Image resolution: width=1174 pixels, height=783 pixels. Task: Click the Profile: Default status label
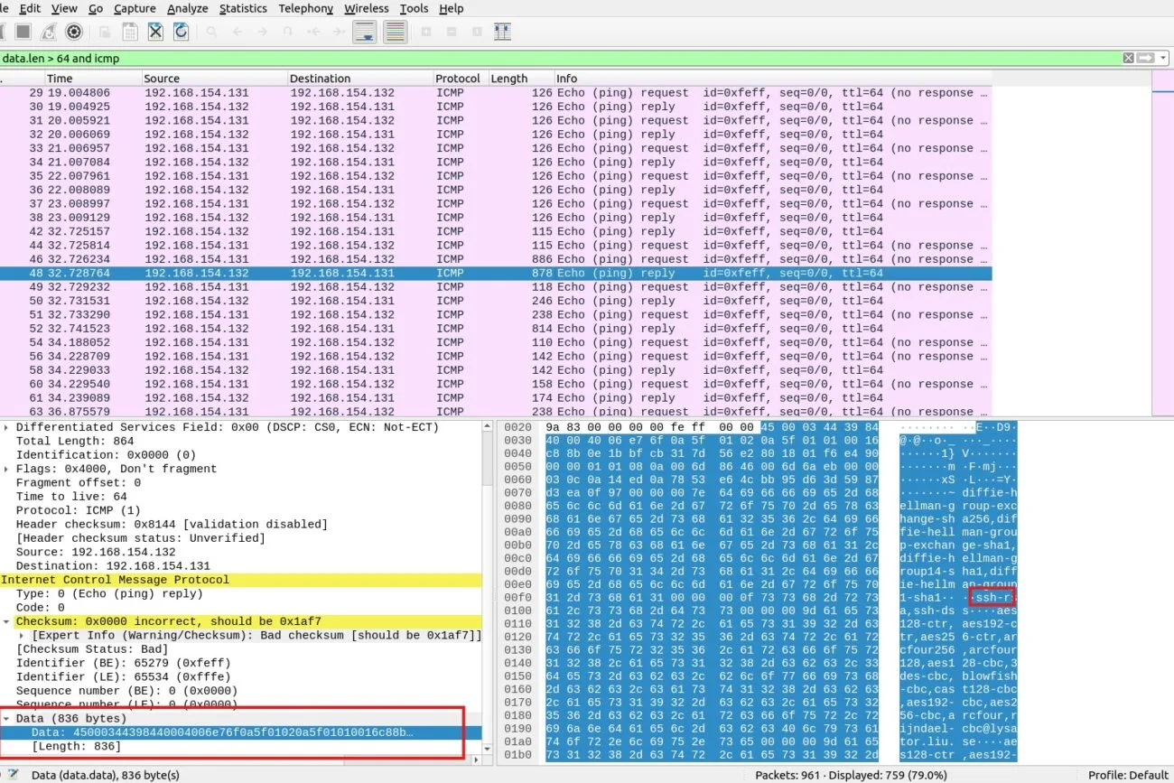click(x=1127, y=775)
